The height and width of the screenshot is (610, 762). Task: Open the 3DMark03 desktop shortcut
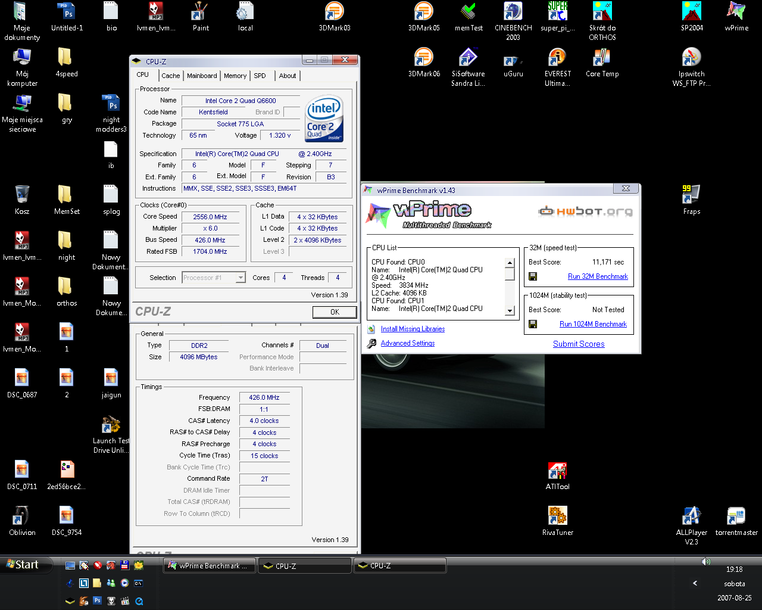335,17
